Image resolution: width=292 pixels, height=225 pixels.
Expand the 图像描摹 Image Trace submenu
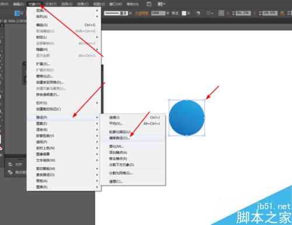64,154
